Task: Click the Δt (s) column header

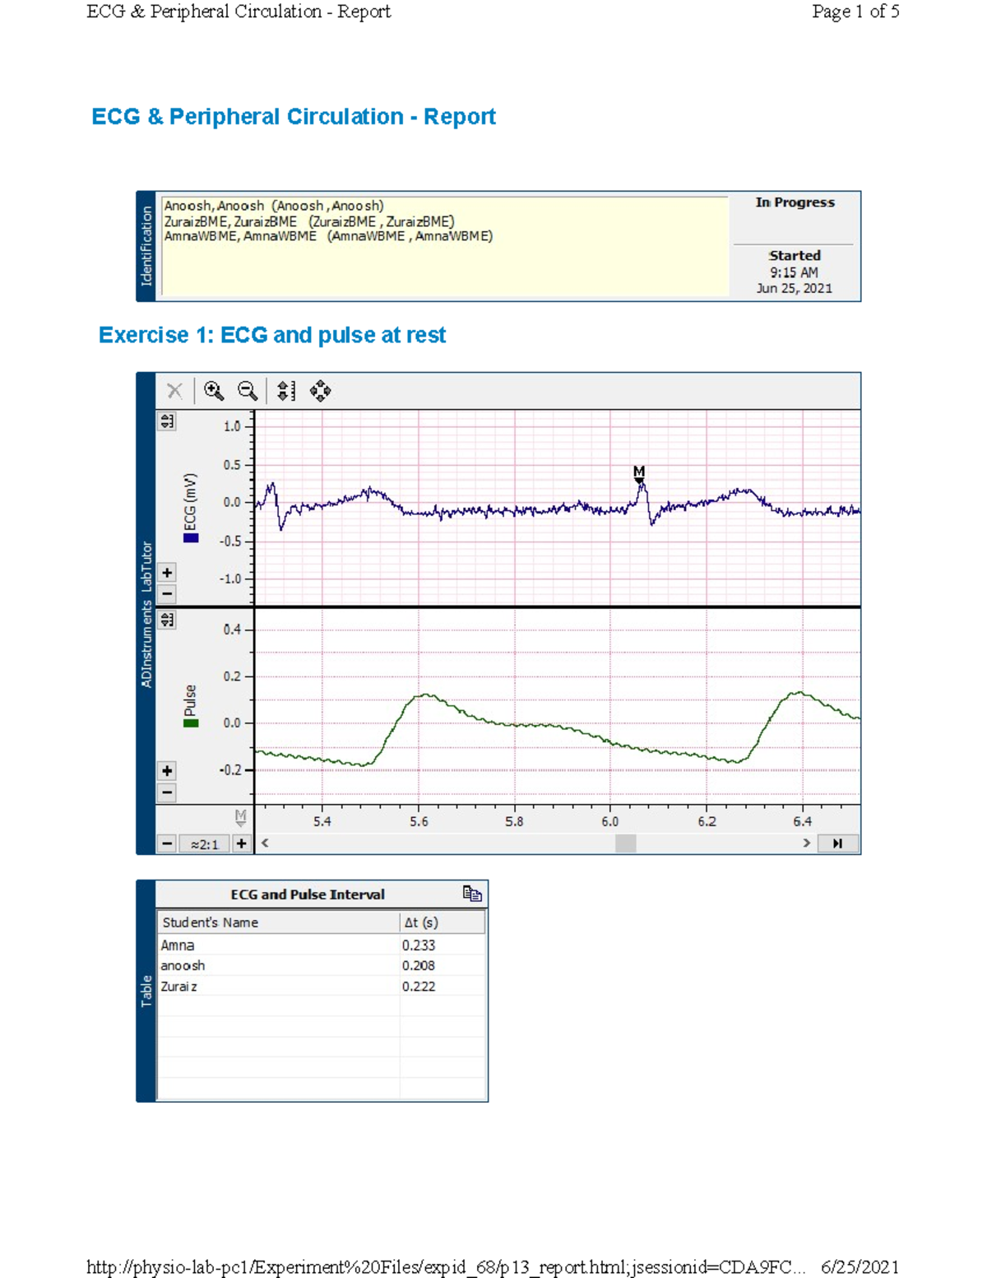Action: 442,922
